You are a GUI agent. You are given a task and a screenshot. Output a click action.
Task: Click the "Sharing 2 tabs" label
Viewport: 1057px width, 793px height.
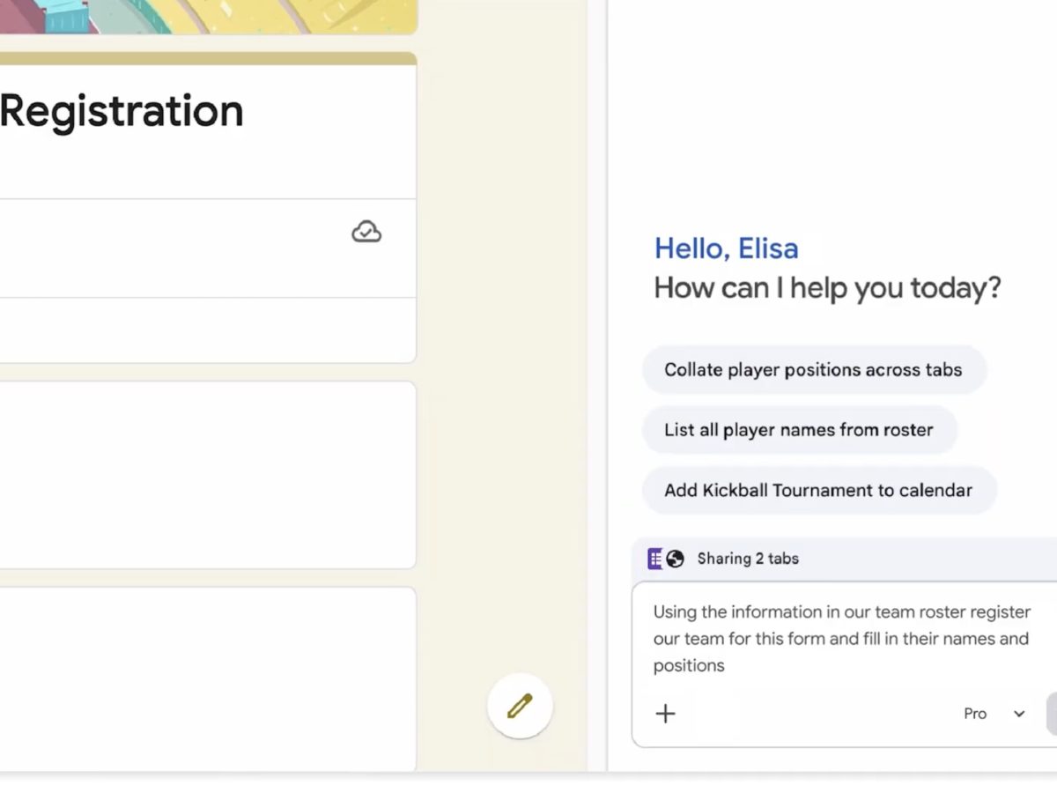point(748,559)
